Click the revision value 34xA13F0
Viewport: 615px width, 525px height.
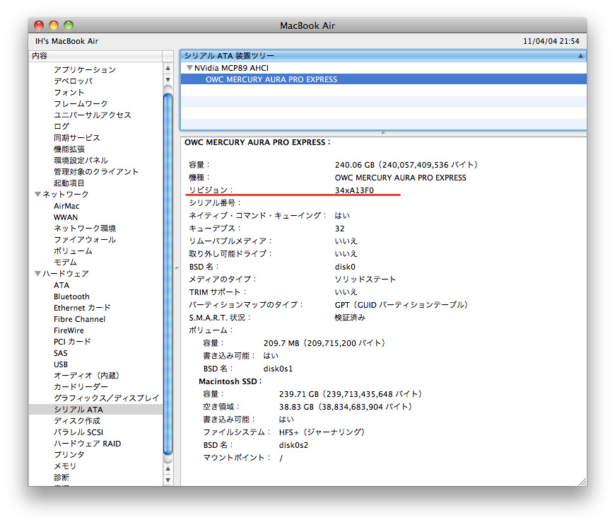(354, 190)
